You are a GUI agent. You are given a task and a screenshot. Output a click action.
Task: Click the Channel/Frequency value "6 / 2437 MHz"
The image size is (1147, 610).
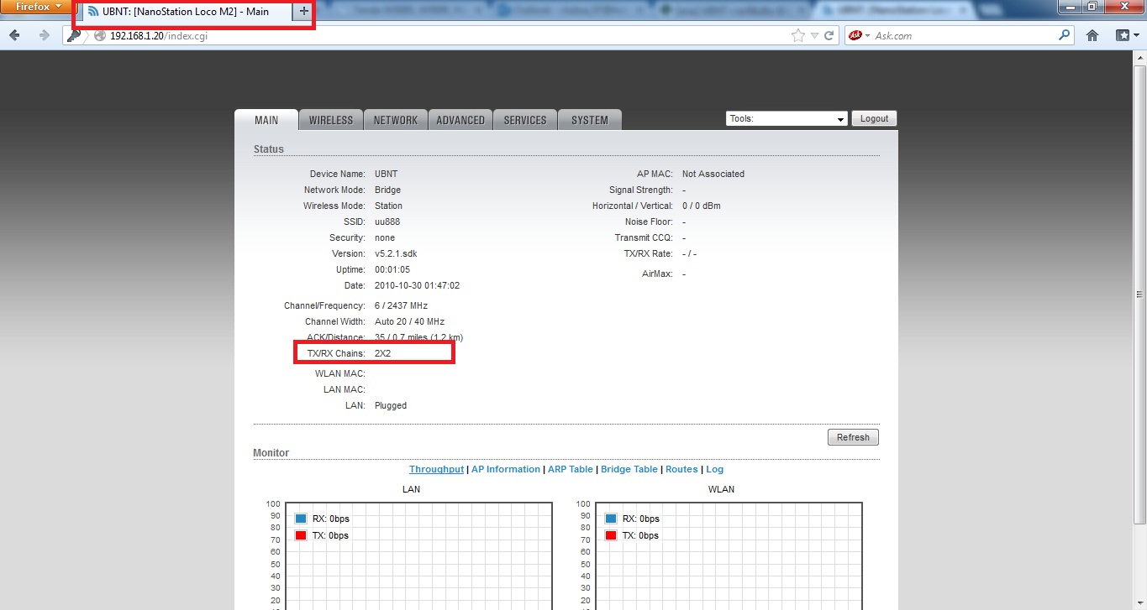pyautogui.click(x=401, y=305)
